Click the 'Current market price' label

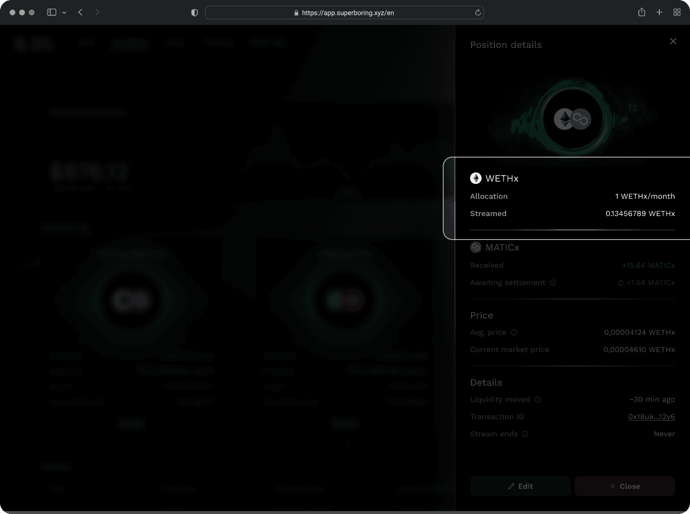509,350
